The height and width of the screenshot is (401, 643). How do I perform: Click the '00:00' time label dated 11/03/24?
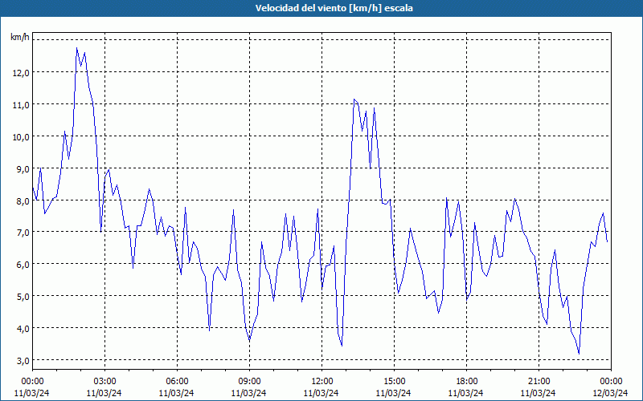(x=32, y=382)
